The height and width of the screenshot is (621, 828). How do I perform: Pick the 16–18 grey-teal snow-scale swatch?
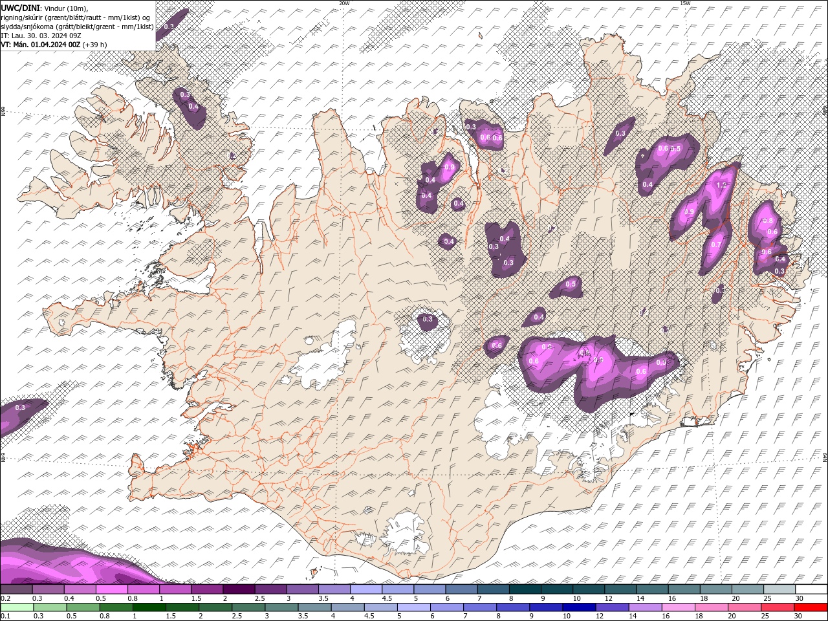(x=684, y=589)
